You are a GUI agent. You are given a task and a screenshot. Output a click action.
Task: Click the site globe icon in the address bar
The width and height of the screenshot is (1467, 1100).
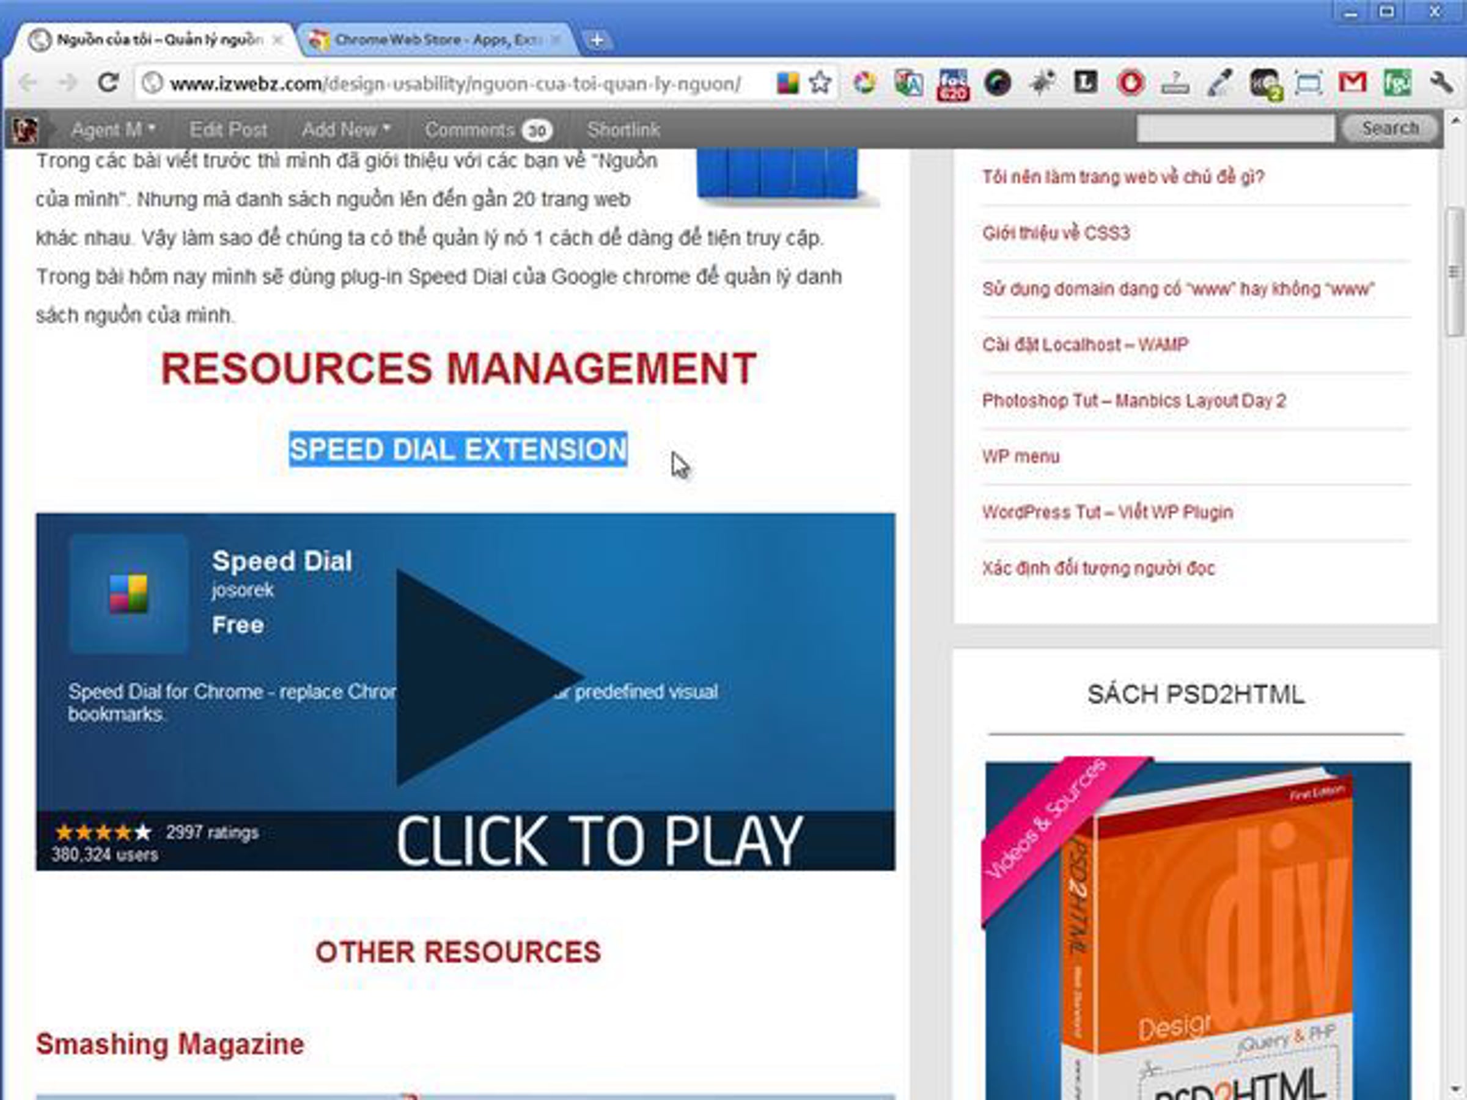pyautogui.click(x=153, y=84)
